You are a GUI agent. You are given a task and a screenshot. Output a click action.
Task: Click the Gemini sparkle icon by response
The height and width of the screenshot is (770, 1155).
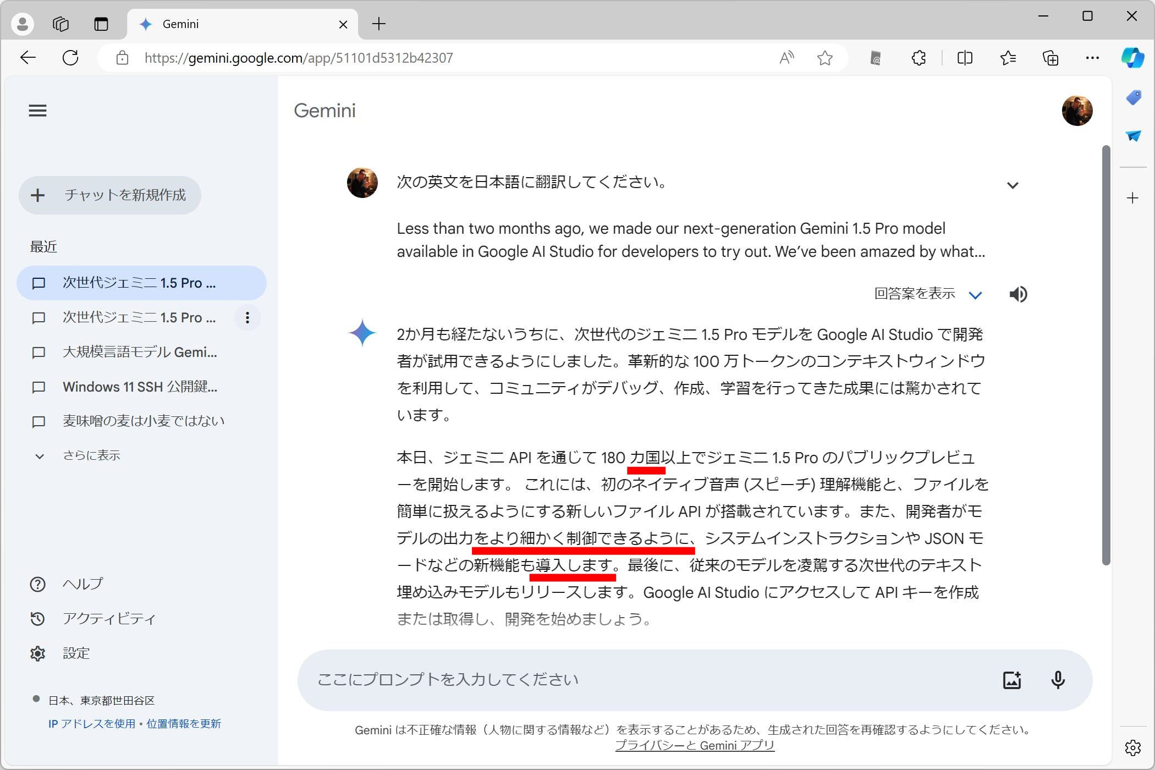362,333
